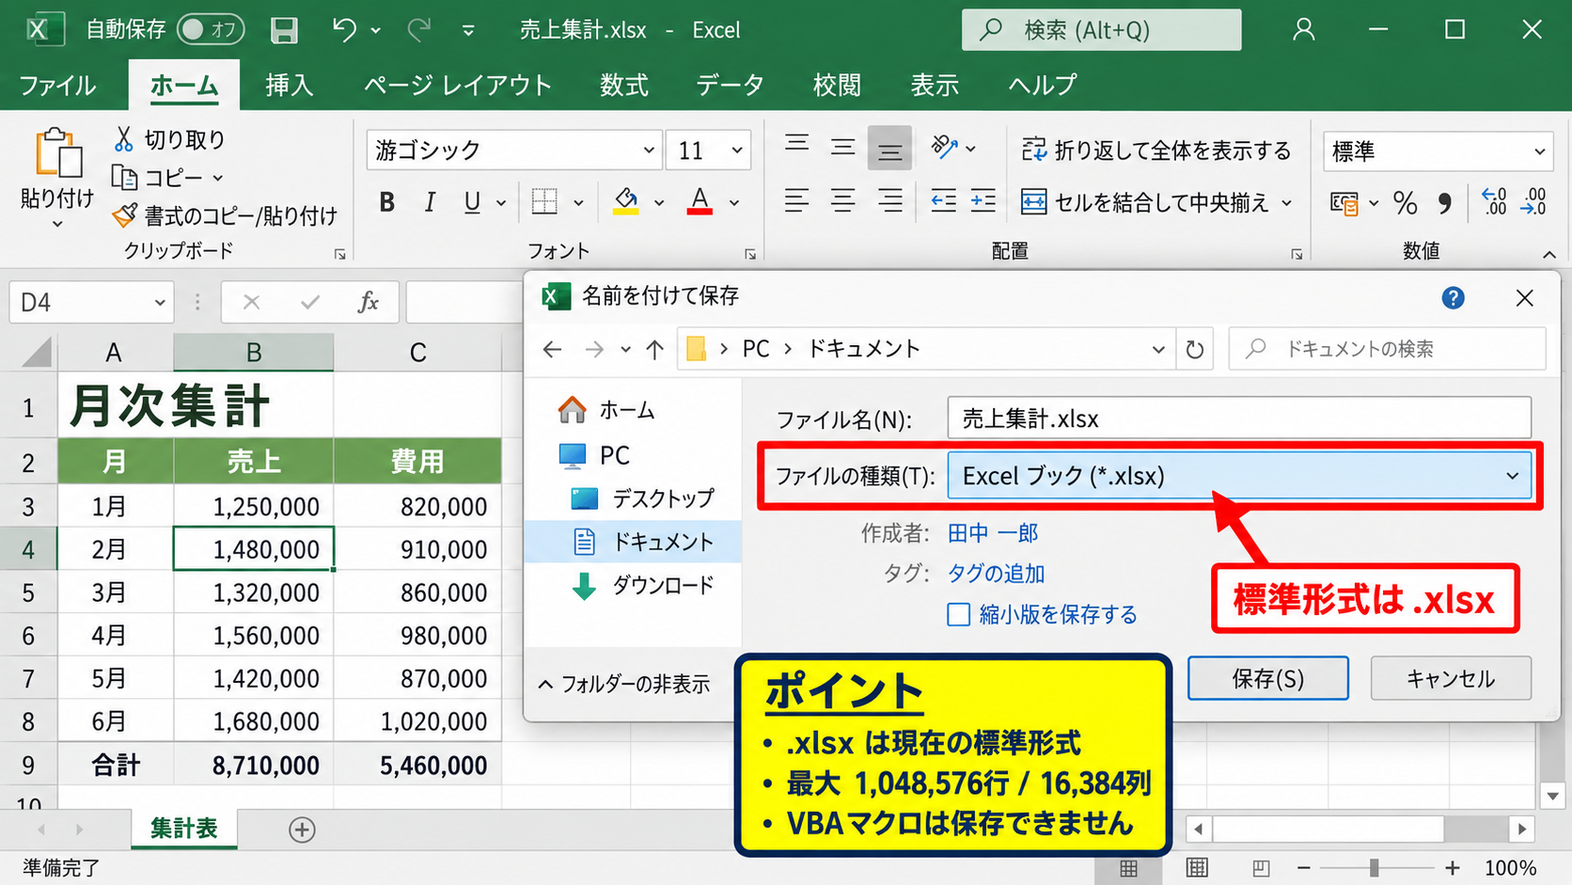Click the author 田中 一郎 link
The height and width of the screenshot is (885, 1572).
[992, 533]
